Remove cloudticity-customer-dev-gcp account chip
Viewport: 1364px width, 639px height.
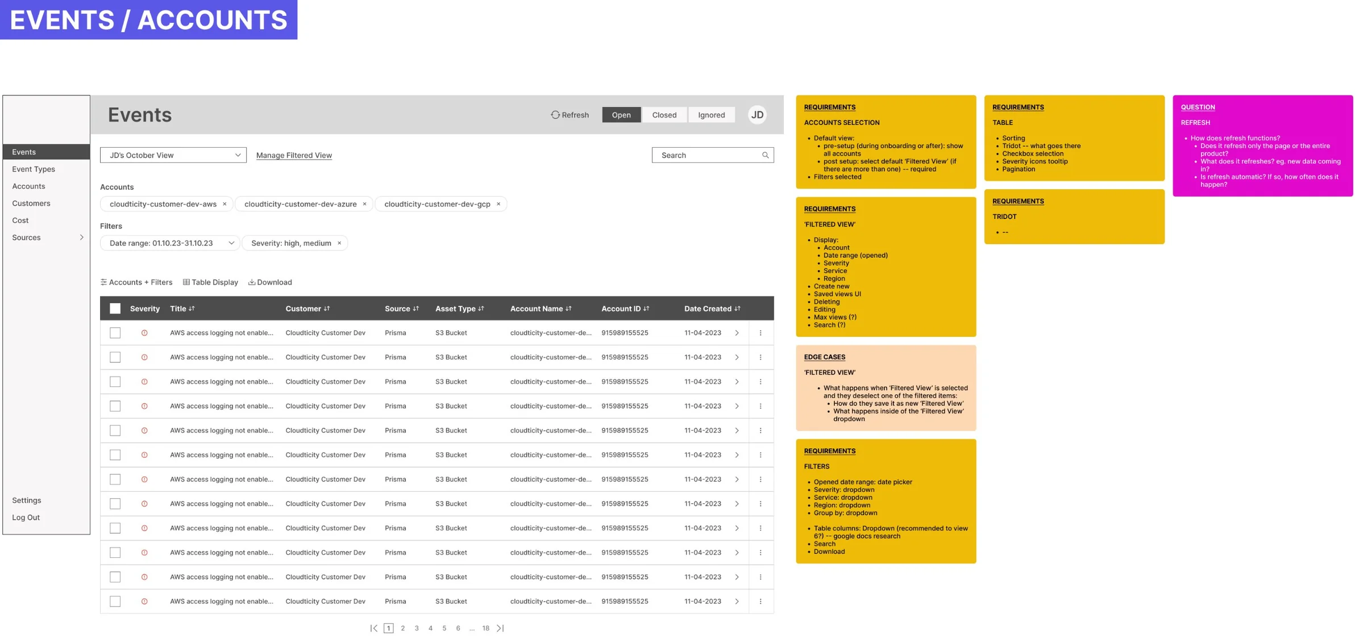[498, 204]
